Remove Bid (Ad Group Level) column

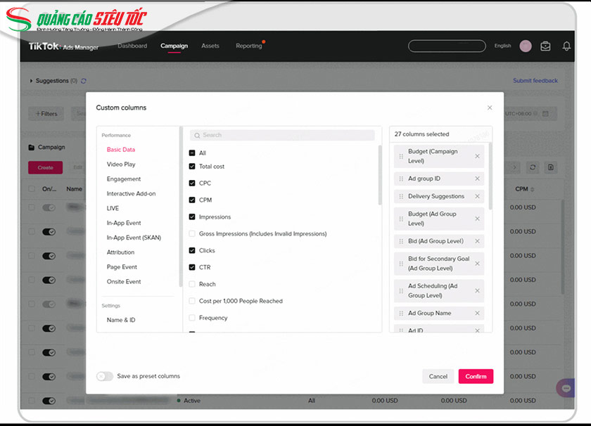point(477,241)
